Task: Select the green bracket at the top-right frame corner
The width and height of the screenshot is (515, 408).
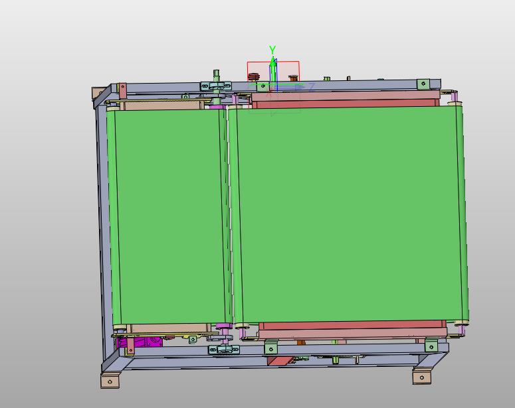Action: tap(423, 84)
